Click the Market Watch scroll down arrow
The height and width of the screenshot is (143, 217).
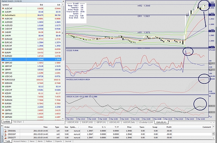[x=63, y=119]
